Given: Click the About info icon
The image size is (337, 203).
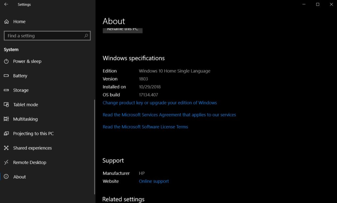Looking at the screenshot, I should 7,177.
